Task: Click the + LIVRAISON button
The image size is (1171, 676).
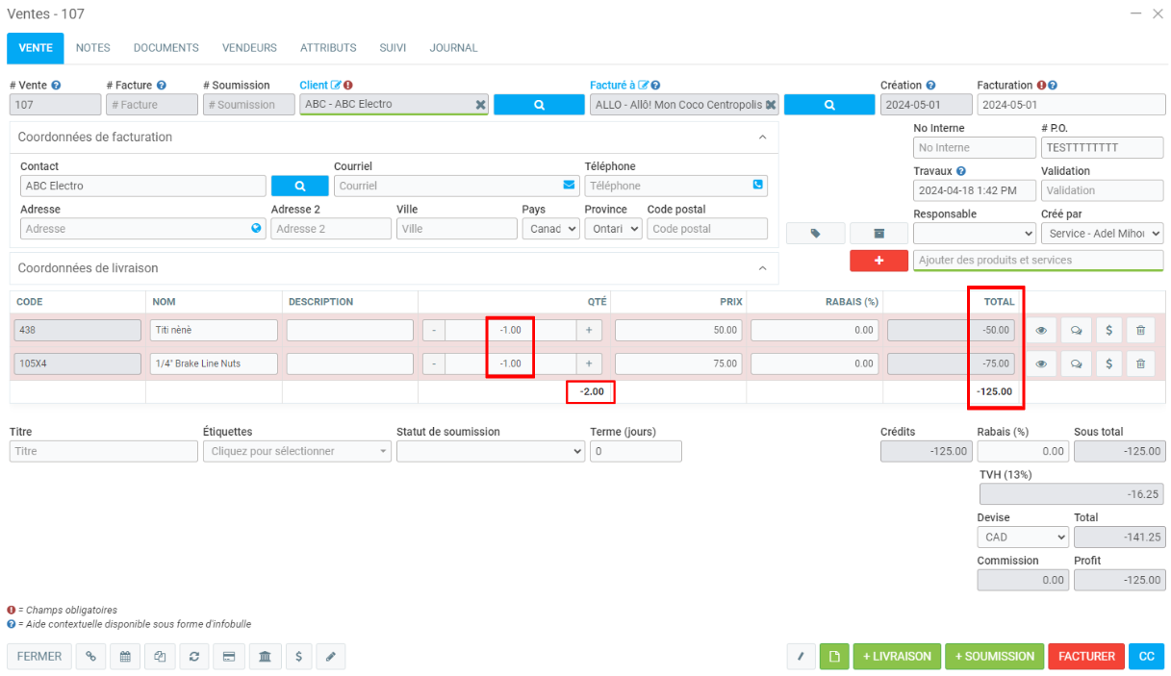Action: [897, 656]
